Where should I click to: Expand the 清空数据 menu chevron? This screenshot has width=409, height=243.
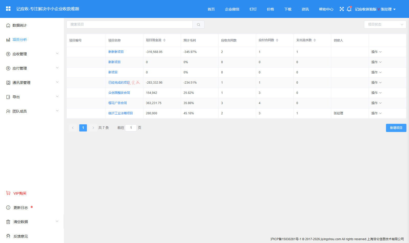(57, 221)
